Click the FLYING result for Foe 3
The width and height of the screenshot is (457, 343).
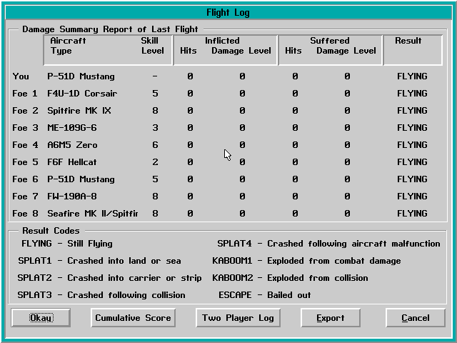pyautogui.click(x=412, y=128)
